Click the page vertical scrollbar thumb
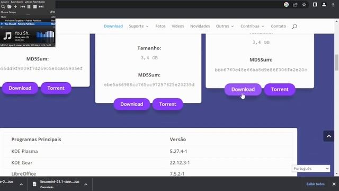Image resolution: width=339 pixels, height=191 pixels. (x=337, y=63)
